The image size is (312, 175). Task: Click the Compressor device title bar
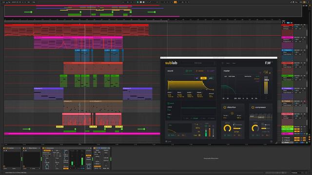(x=67, y=148)
